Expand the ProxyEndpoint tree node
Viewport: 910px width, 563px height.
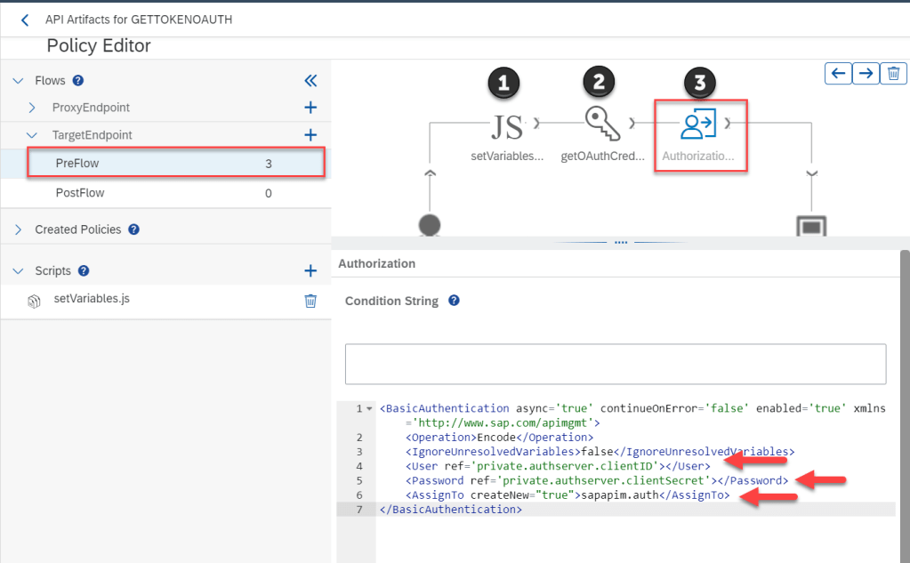pyautogui.click(x=33, y=108)
